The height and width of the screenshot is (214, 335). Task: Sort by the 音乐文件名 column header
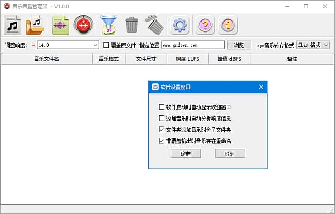[47, 59]
